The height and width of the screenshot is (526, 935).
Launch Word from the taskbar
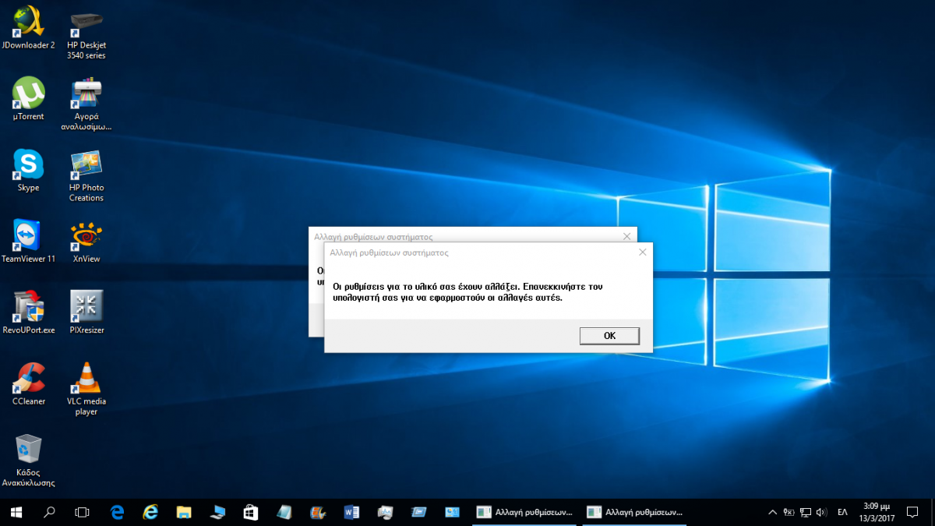click(x=351, y=512)
